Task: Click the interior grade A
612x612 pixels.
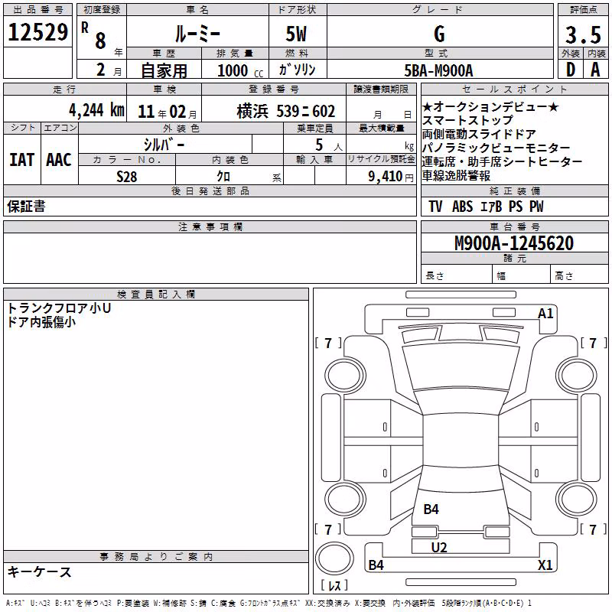Action: coord(595,70)
